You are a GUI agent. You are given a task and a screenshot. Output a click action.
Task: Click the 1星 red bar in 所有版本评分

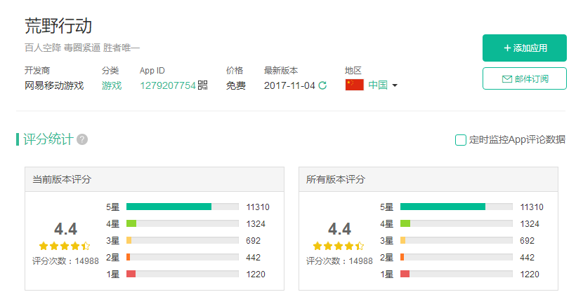[x=405, y=274]
